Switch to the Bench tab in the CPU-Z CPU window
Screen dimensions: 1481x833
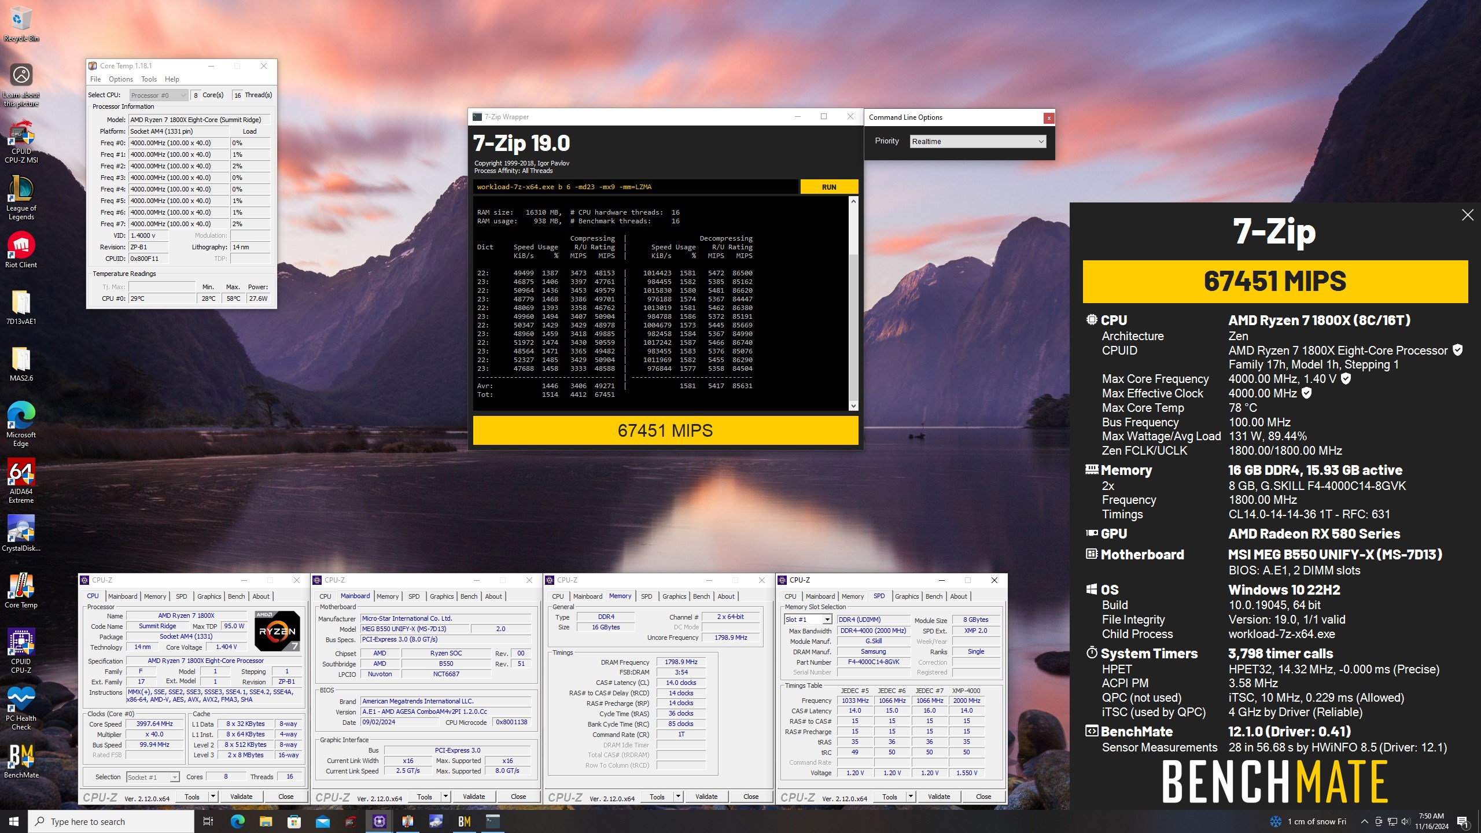coord(236,596)
